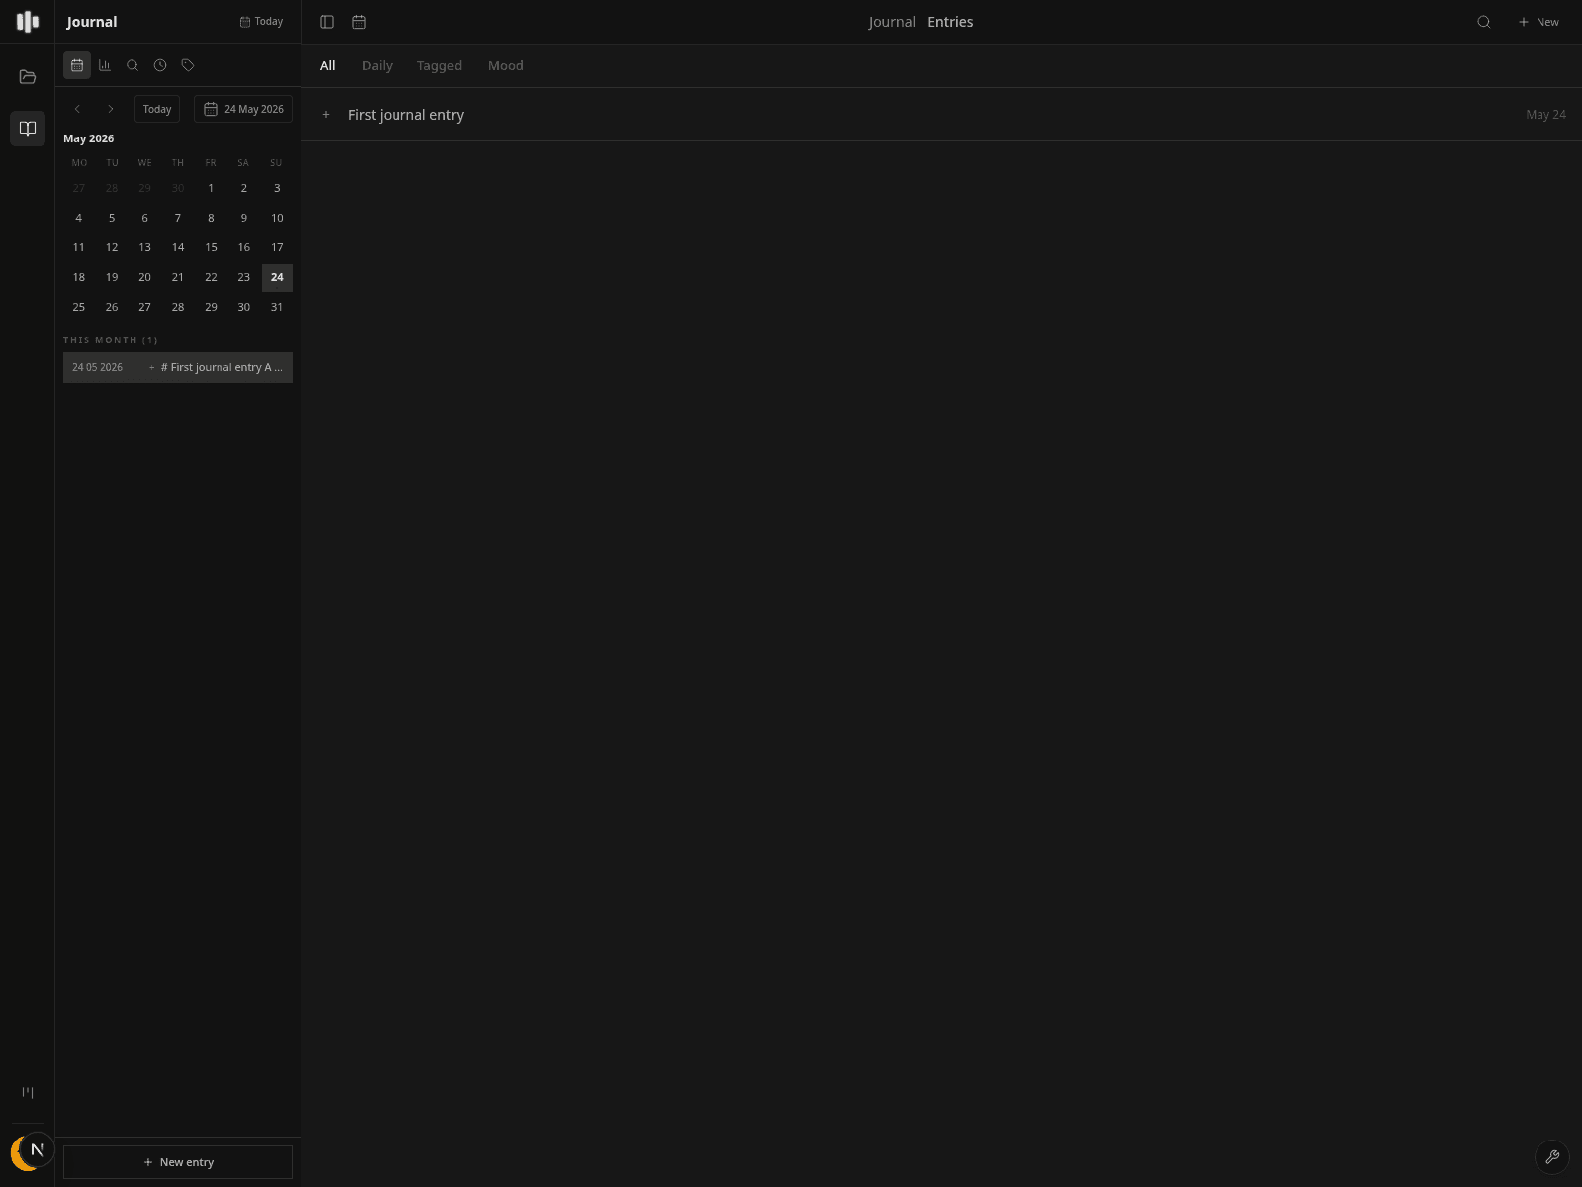Switch to the Mood tab

(506, 65)
